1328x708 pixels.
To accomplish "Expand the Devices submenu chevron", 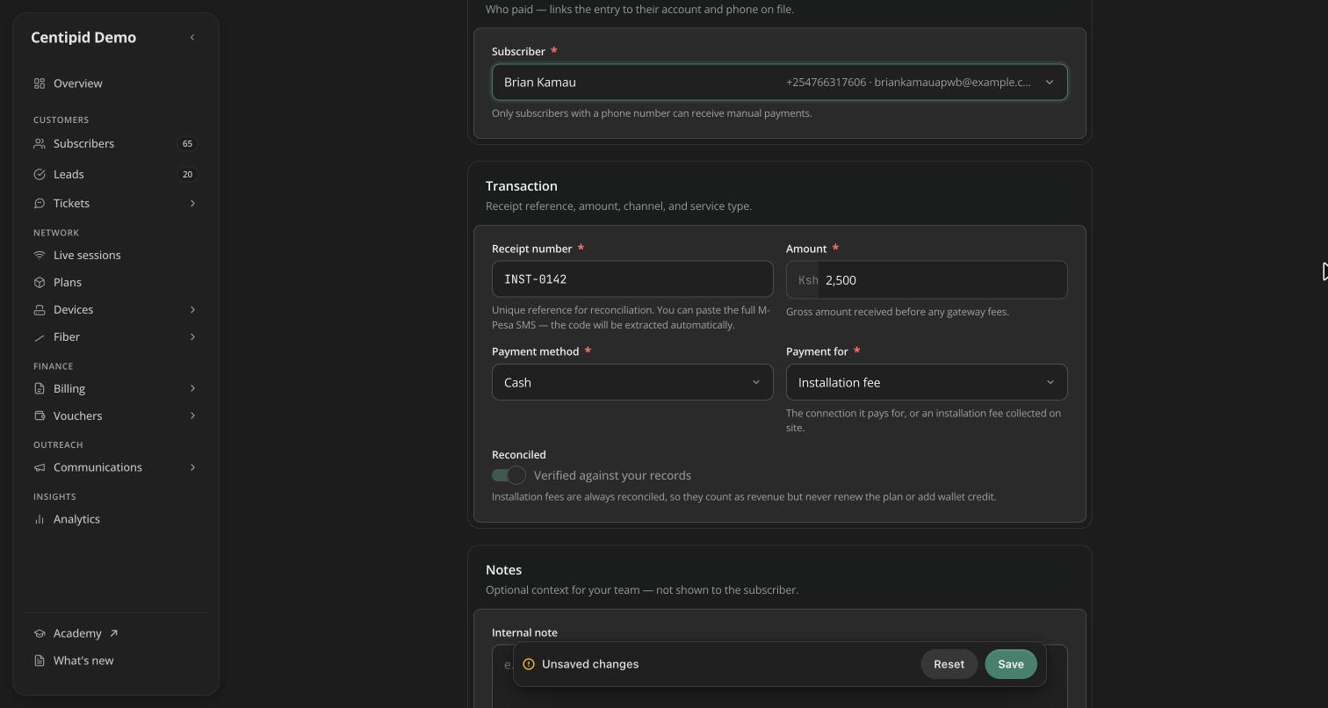I will pyautogui.click(x=192, y=309).
